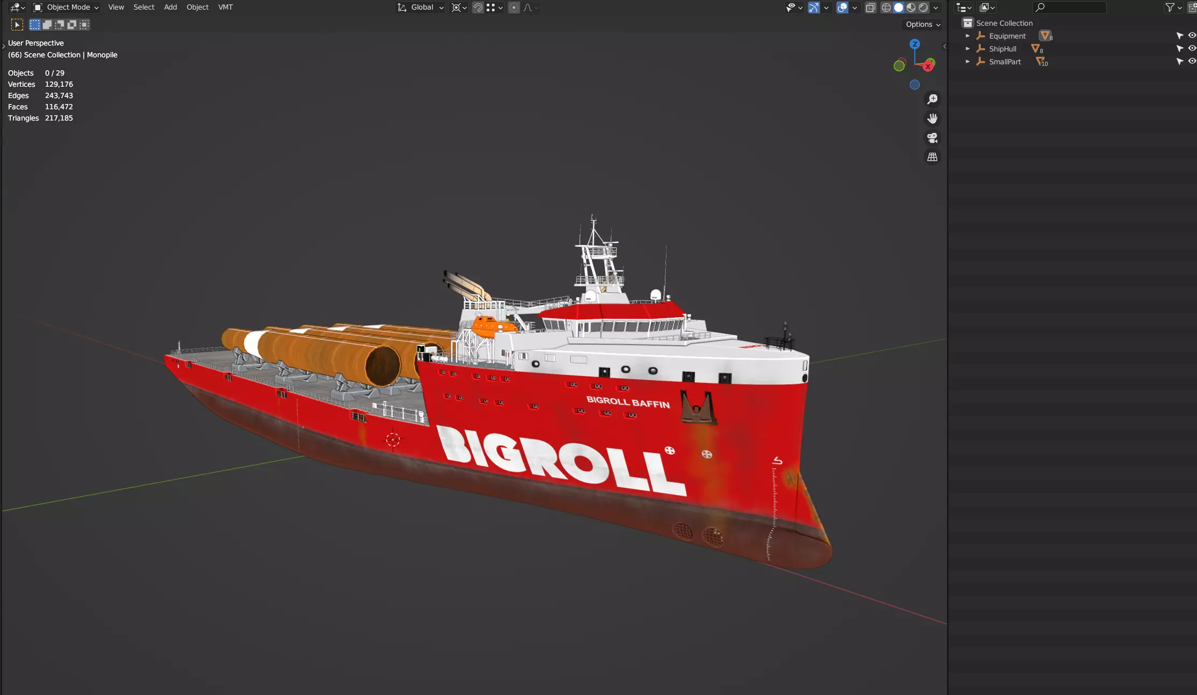
Task: Select the Equipment collection name
Action: pos(1007,36)
